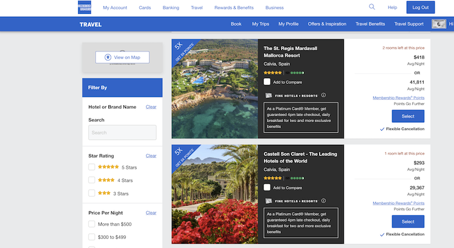This screenshot has width=454, height=248.
Task: Open the Travel top menu
Action: 197,7
